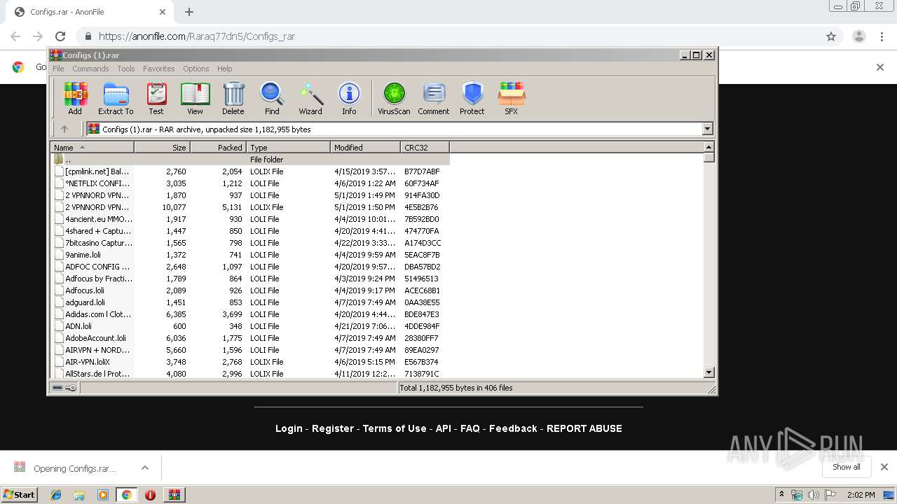The image size is (897, 504).
Task: Open the Tools menu
Action: click(x=126, y=69)
